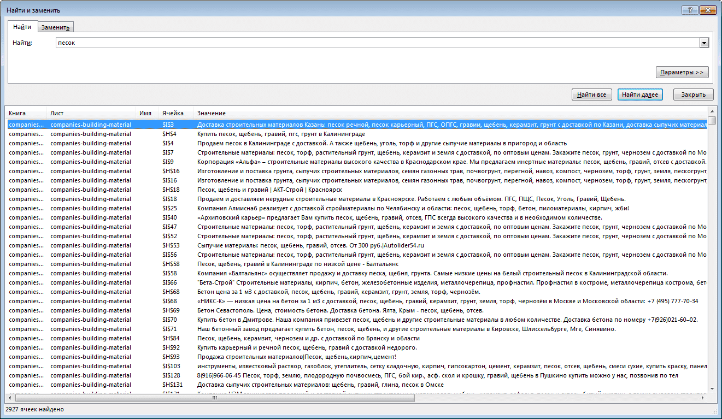Click the vertical scrollbar down arrow
This screenshot has height=419, width=722.
pos(712,389)
